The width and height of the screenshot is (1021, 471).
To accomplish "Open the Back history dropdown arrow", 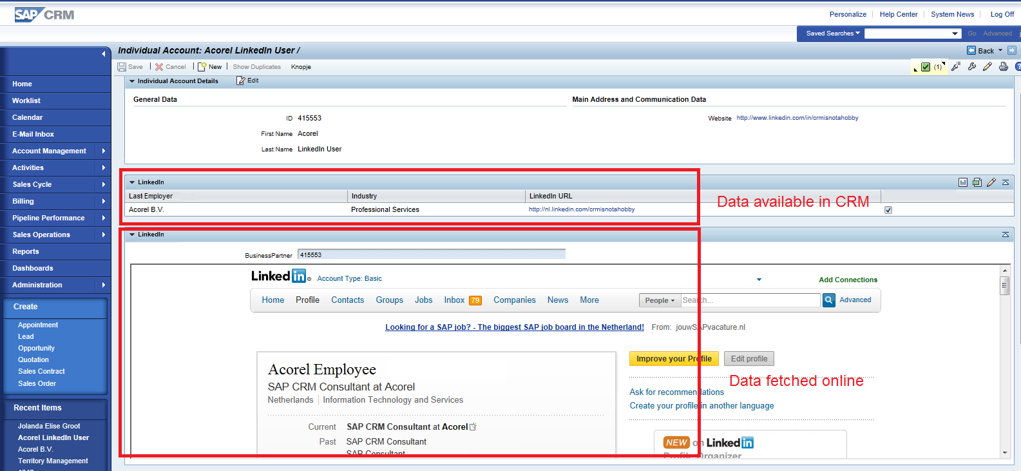I will pos(1000,50).
